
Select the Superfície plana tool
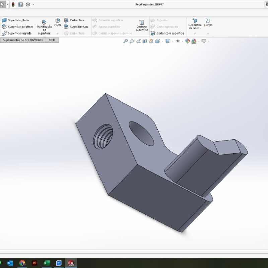(15, 20)
